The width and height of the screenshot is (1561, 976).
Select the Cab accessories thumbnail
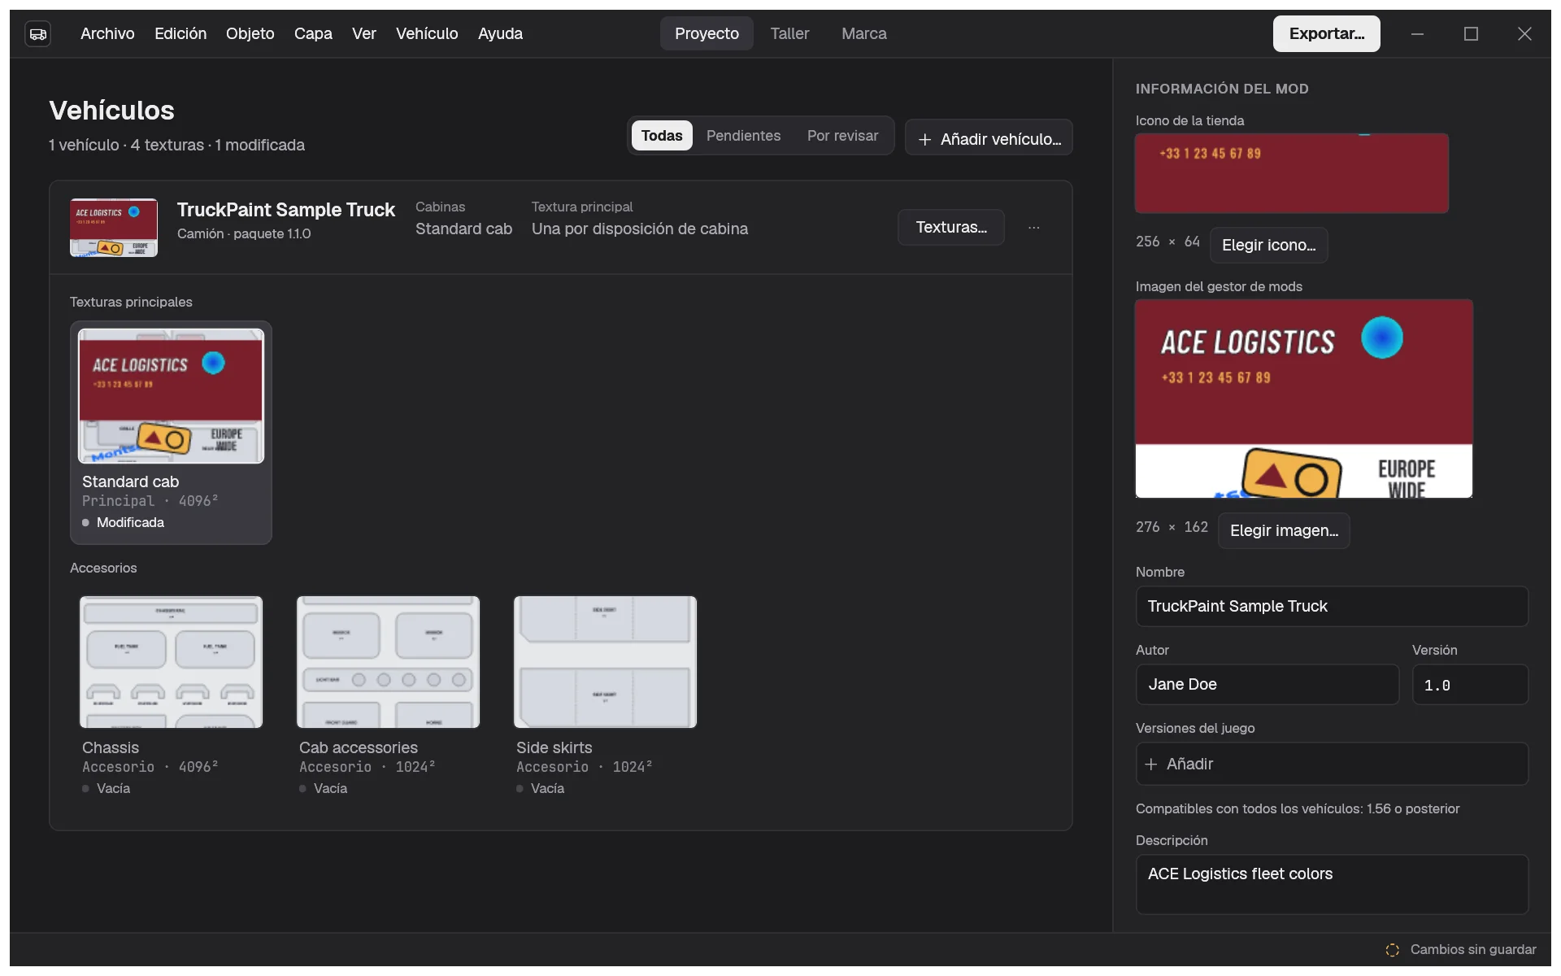pyautogui.click(x=388, y=662)
